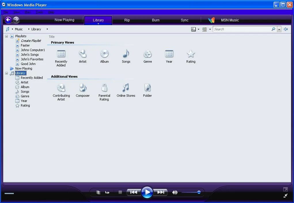Select Now Playing in the tree
This screenshot has height=203, width=294.
[24, 68]
